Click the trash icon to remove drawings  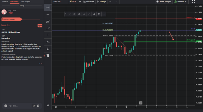48,55
